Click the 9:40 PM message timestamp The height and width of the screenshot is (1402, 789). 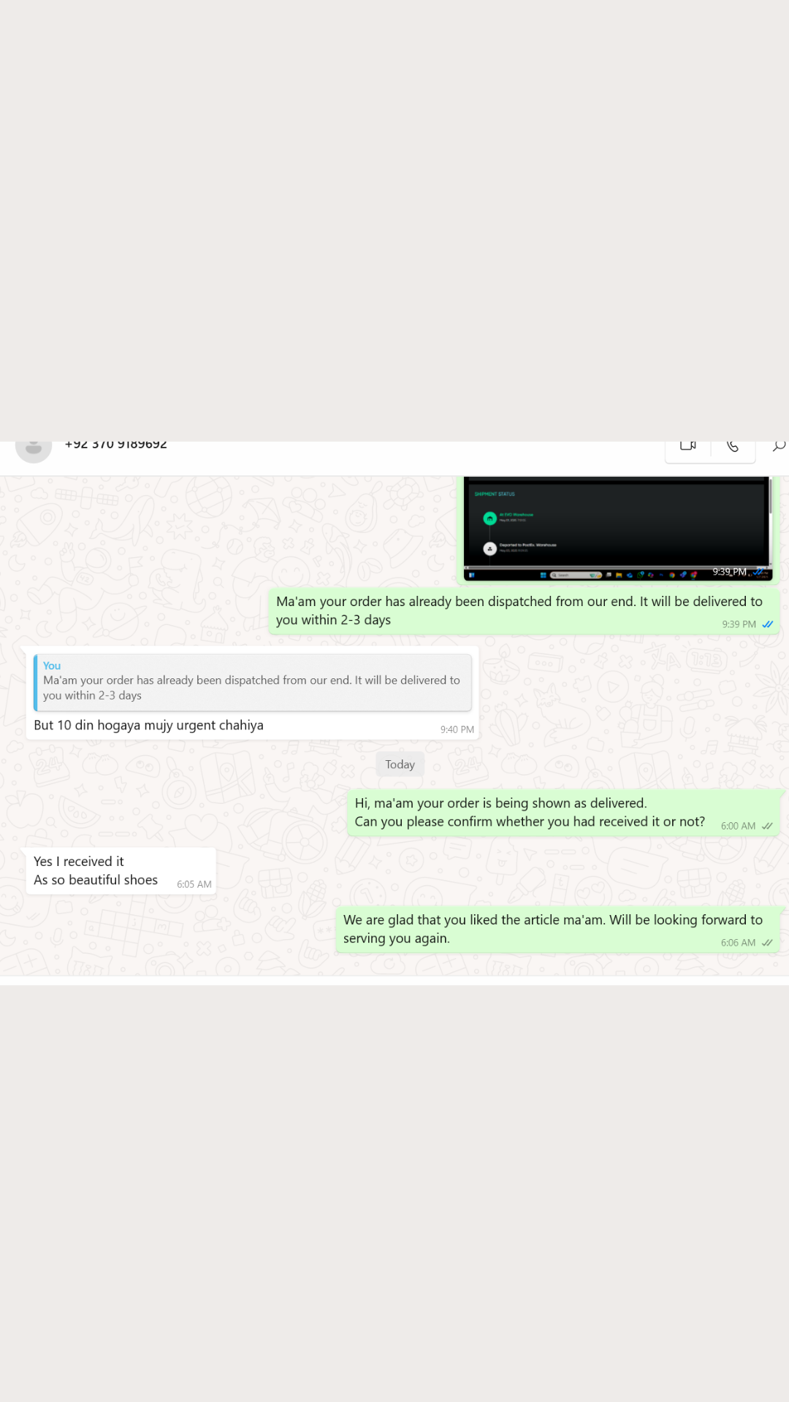click(x=457, y=729)
